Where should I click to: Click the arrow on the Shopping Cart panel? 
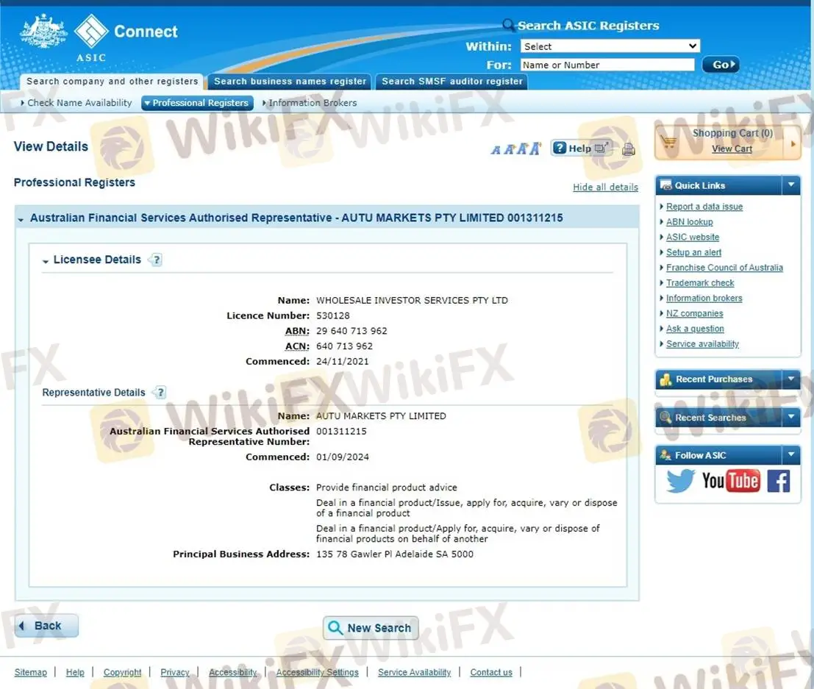[793, 144]
